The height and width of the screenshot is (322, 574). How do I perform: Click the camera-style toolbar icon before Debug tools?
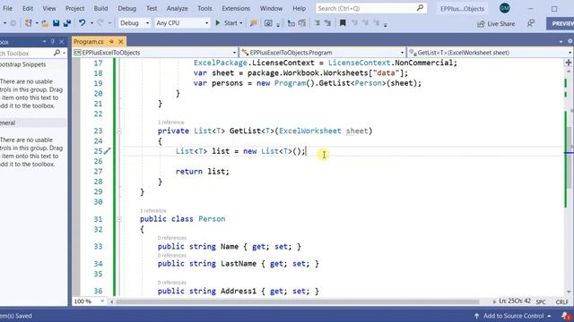tap(268, 23)
